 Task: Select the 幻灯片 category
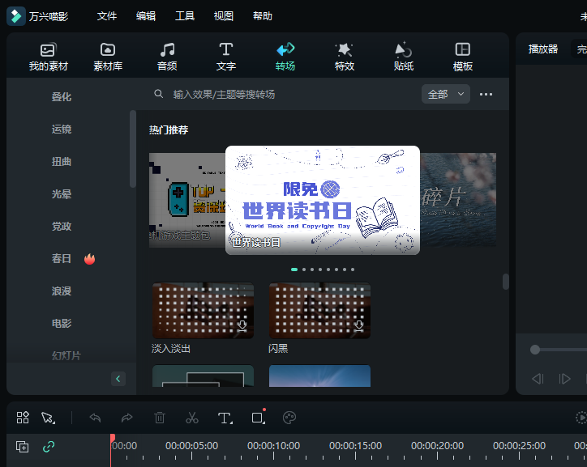pyautogui.click(x=66, y=355)
